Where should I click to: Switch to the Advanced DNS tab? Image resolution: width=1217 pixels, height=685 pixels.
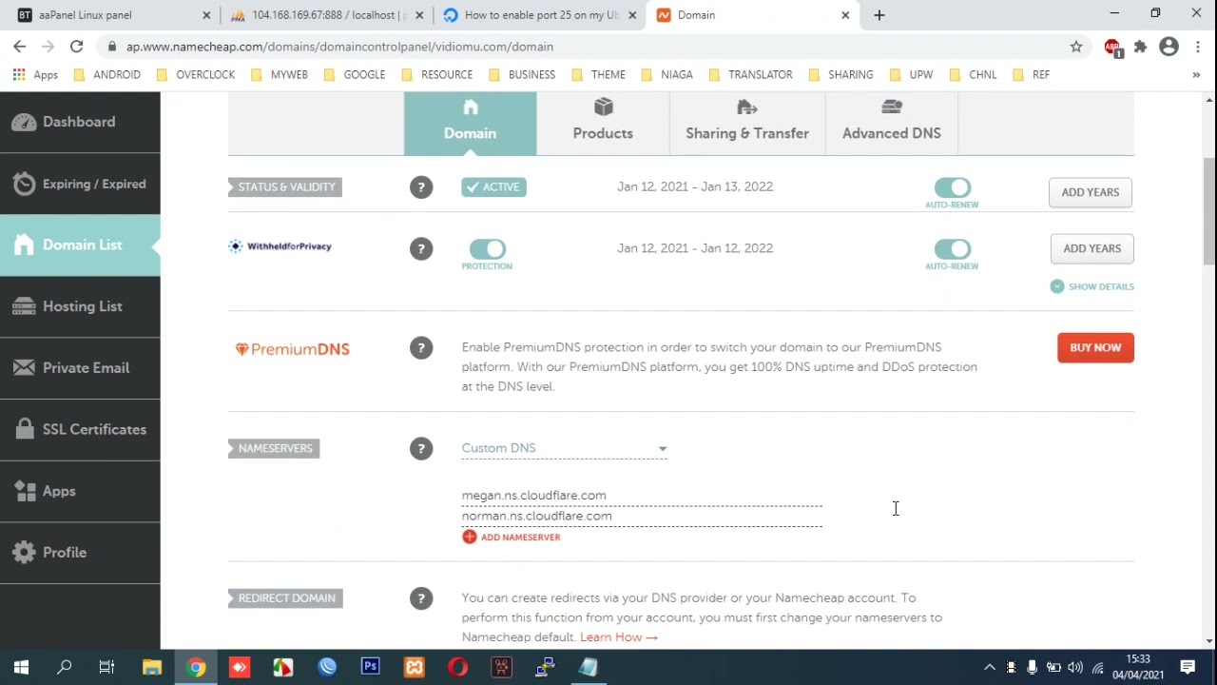click(x=891, y=122)
